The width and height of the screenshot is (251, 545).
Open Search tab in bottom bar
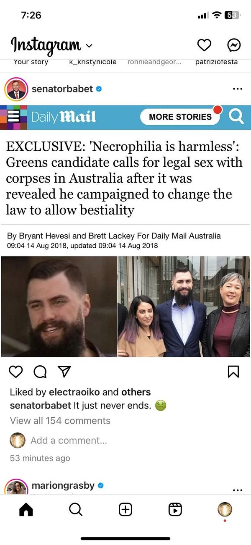76,509
